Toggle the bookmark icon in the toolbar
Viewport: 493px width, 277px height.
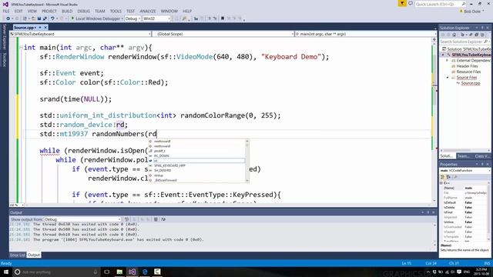(x=223, y=18)
